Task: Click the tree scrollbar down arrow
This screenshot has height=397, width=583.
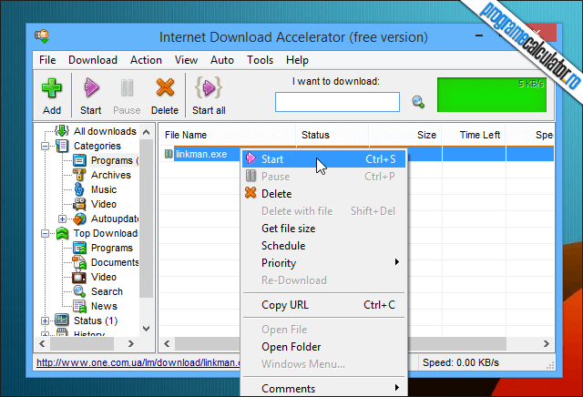Action: point(146,328)
